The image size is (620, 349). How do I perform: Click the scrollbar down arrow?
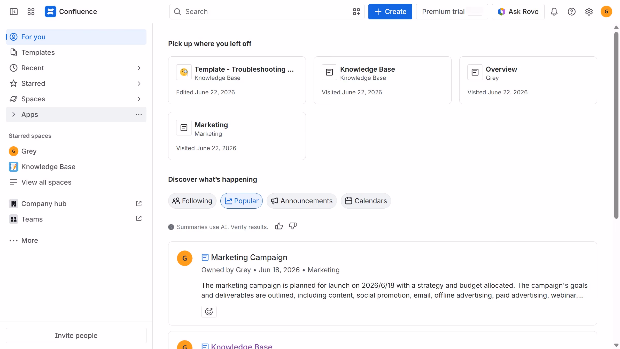tap(616, 345)
